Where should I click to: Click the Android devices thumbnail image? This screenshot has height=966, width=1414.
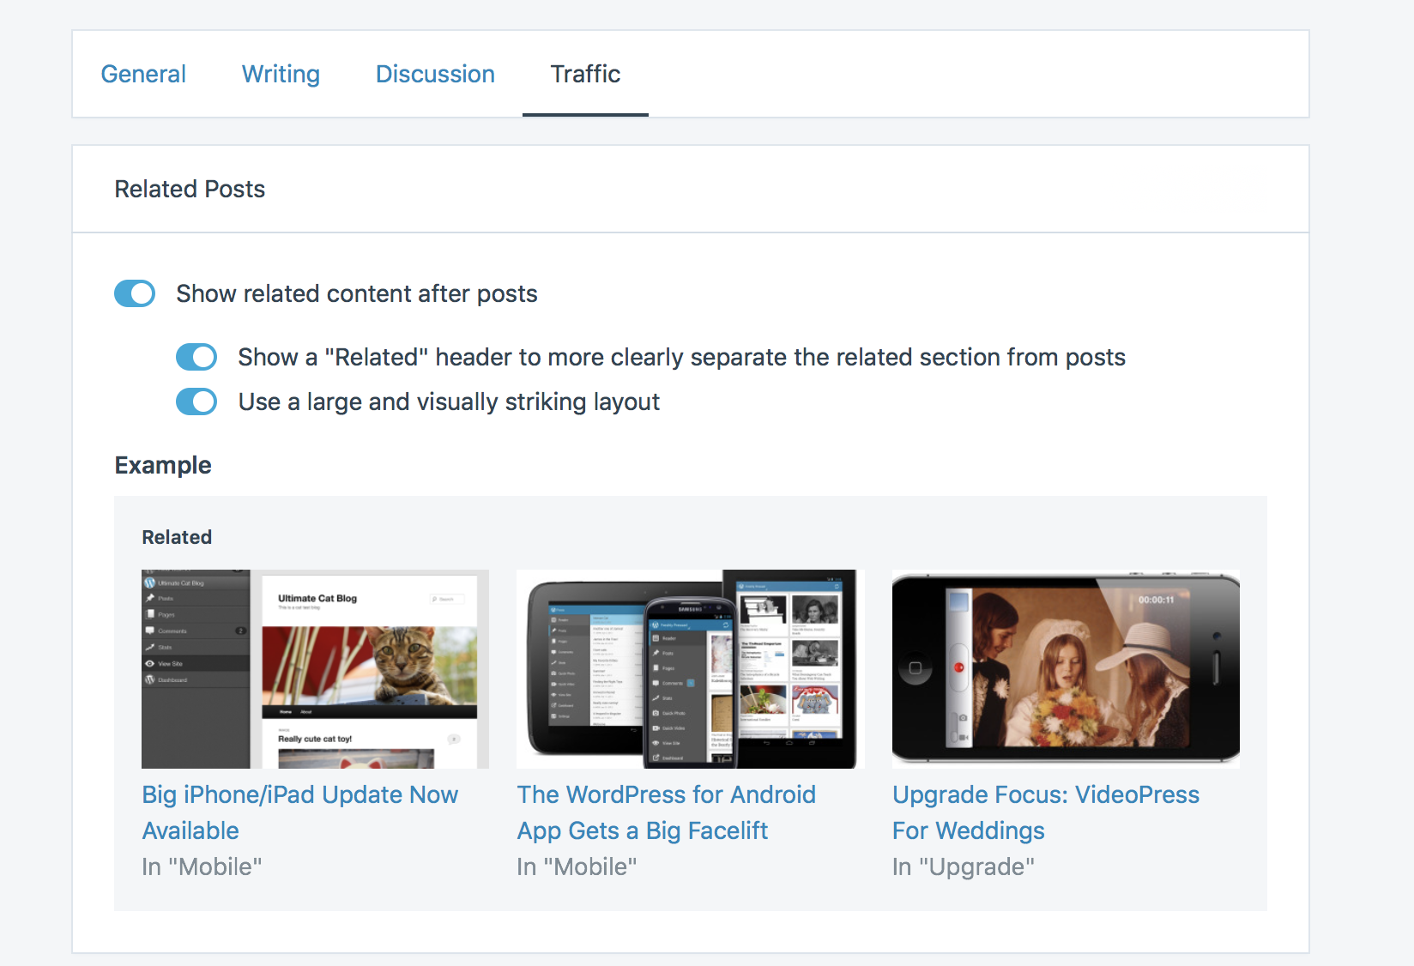[x=686, y=669]
